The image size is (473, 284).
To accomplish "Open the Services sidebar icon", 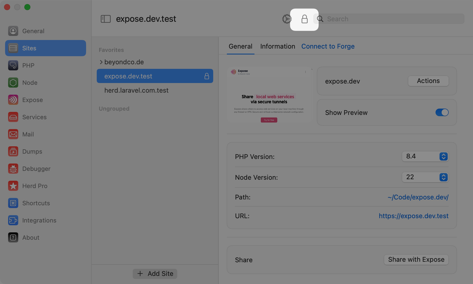I will [13, 117].
